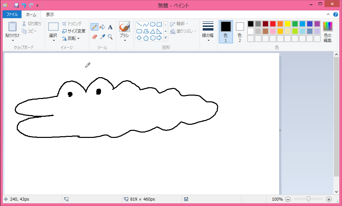Click the Save icon in quick access toolbar
The image size is (342, 206).
point(16,5)
